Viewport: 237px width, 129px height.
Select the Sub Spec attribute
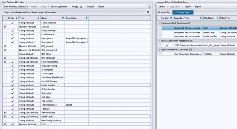pyautogui.click(x=46, y=97)
